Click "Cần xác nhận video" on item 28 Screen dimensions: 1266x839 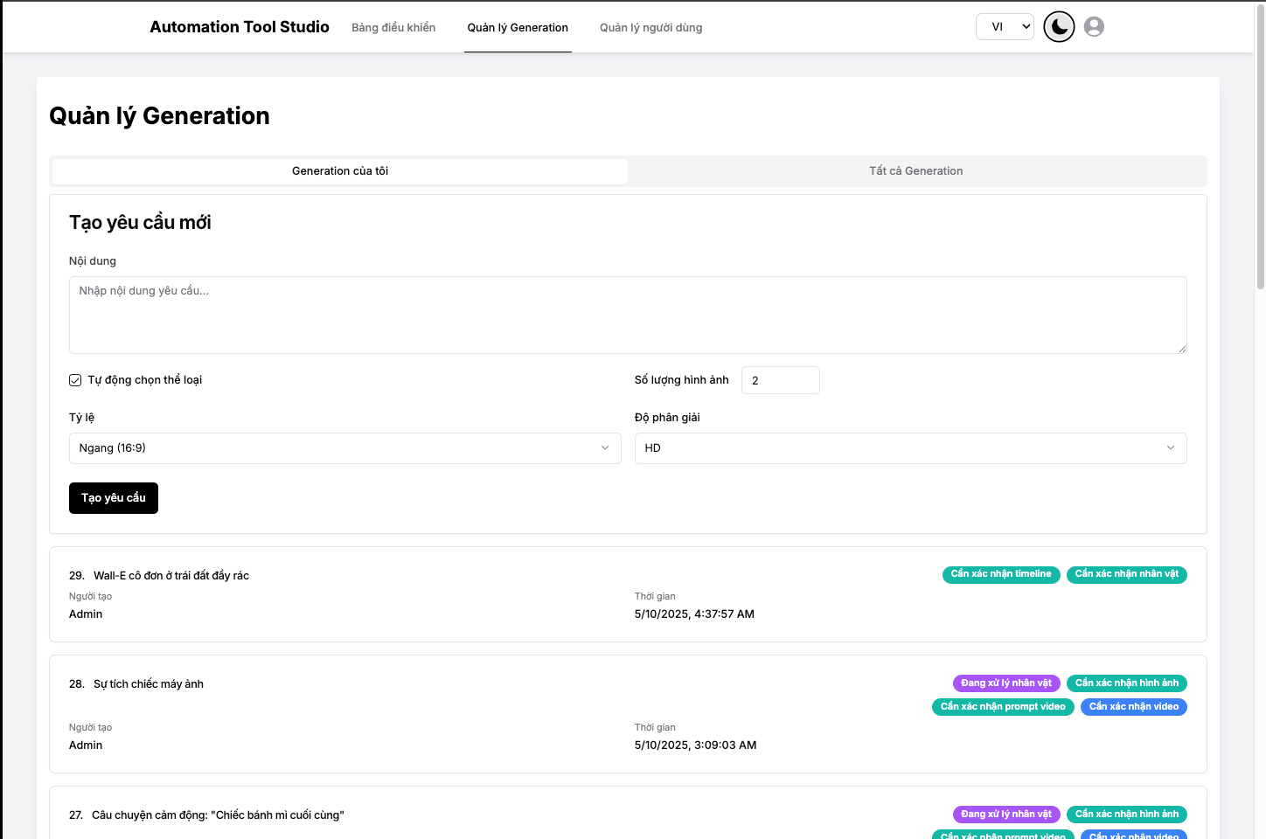tap(1133, 706)
